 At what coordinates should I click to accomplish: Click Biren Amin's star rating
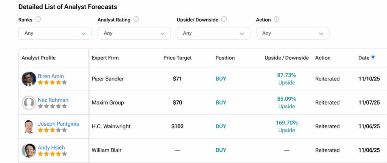(52, 82)
